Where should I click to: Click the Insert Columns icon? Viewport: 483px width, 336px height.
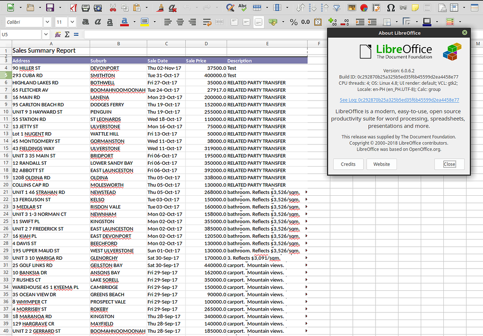pos(277,8)
